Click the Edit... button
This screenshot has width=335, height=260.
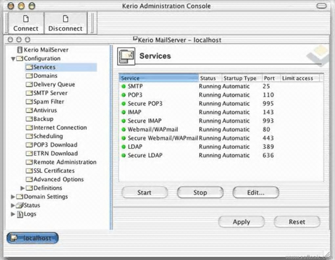point(256,193)
